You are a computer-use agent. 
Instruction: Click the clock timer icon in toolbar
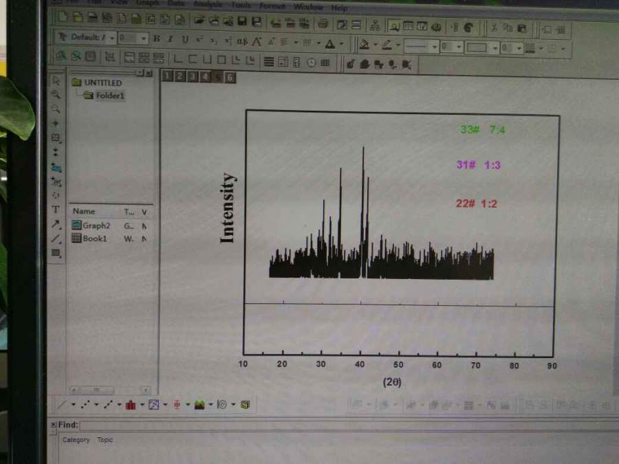(x=311, y=63)
